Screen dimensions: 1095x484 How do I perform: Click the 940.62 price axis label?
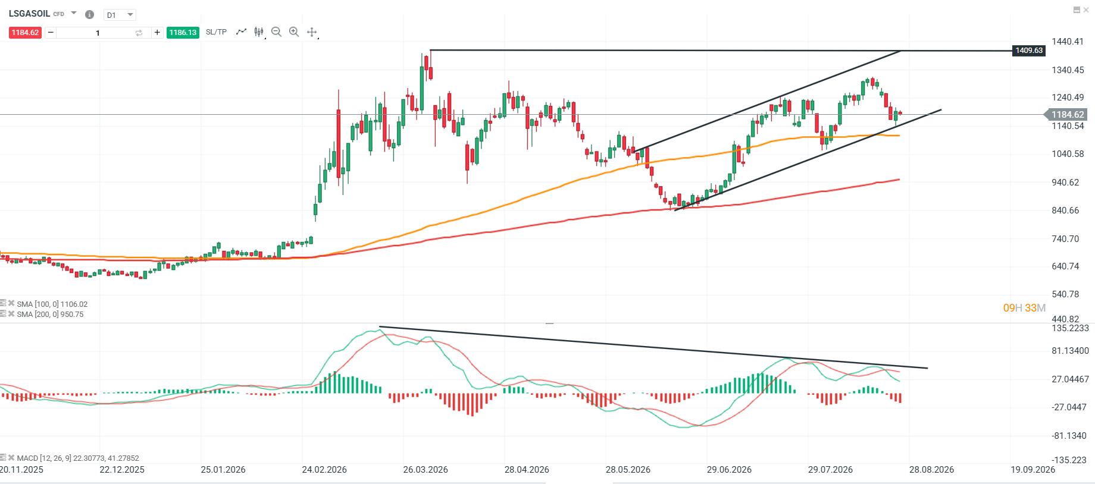pyautogui.click(x=1065, y=183)
